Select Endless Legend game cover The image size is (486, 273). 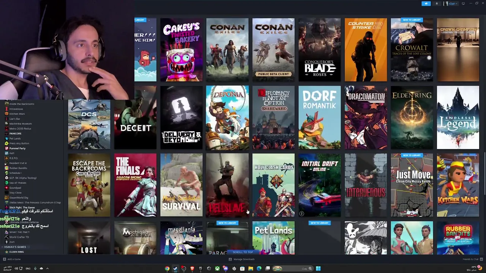tap(458, 118)
